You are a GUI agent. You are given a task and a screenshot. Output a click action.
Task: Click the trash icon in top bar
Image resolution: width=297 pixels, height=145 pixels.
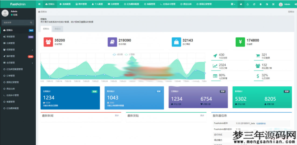click(260, 4)
